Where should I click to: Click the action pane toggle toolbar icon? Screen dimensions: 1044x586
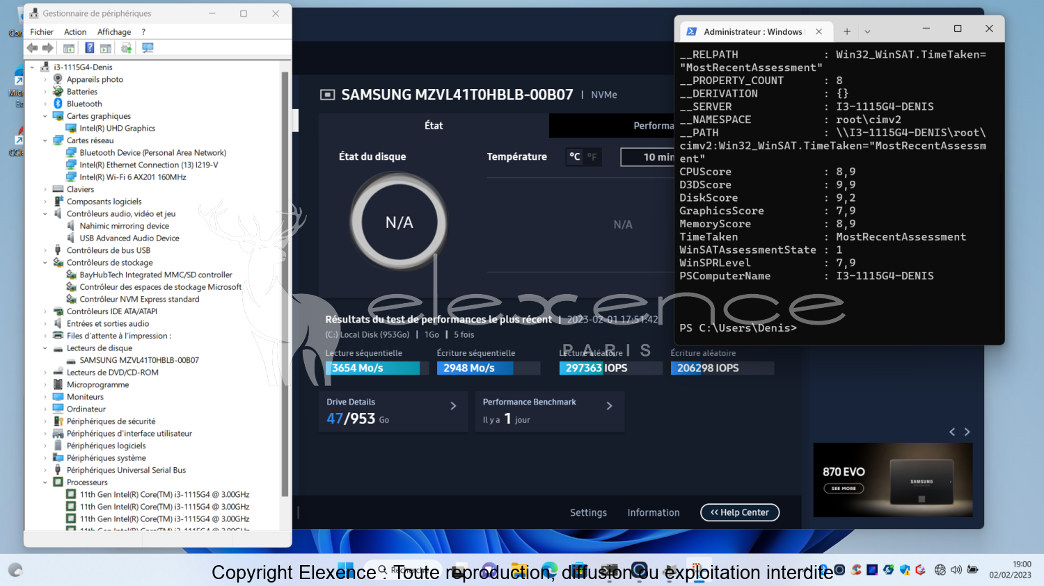point(105,48)
